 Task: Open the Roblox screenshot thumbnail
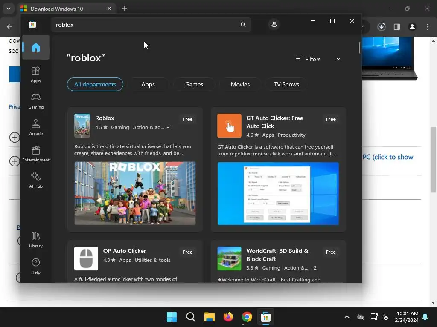(x=135, y=193)
